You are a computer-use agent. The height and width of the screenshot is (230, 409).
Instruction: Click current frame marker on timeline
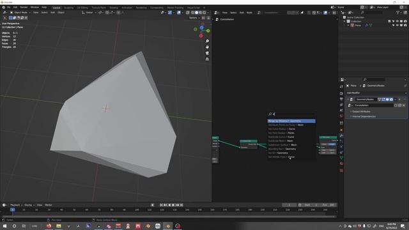pyautogui.click(x=12, y=210)
